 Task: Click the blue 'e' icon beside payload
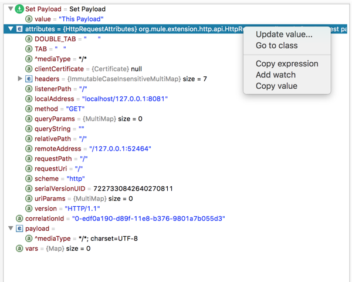tap(19, 229)
